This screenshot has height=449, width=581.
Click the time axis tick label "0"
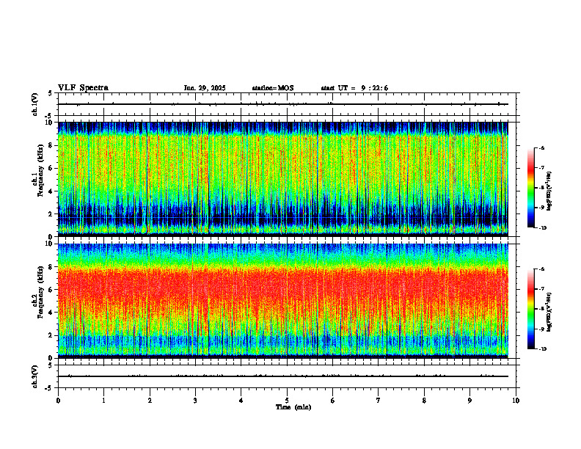pos(58,401)
